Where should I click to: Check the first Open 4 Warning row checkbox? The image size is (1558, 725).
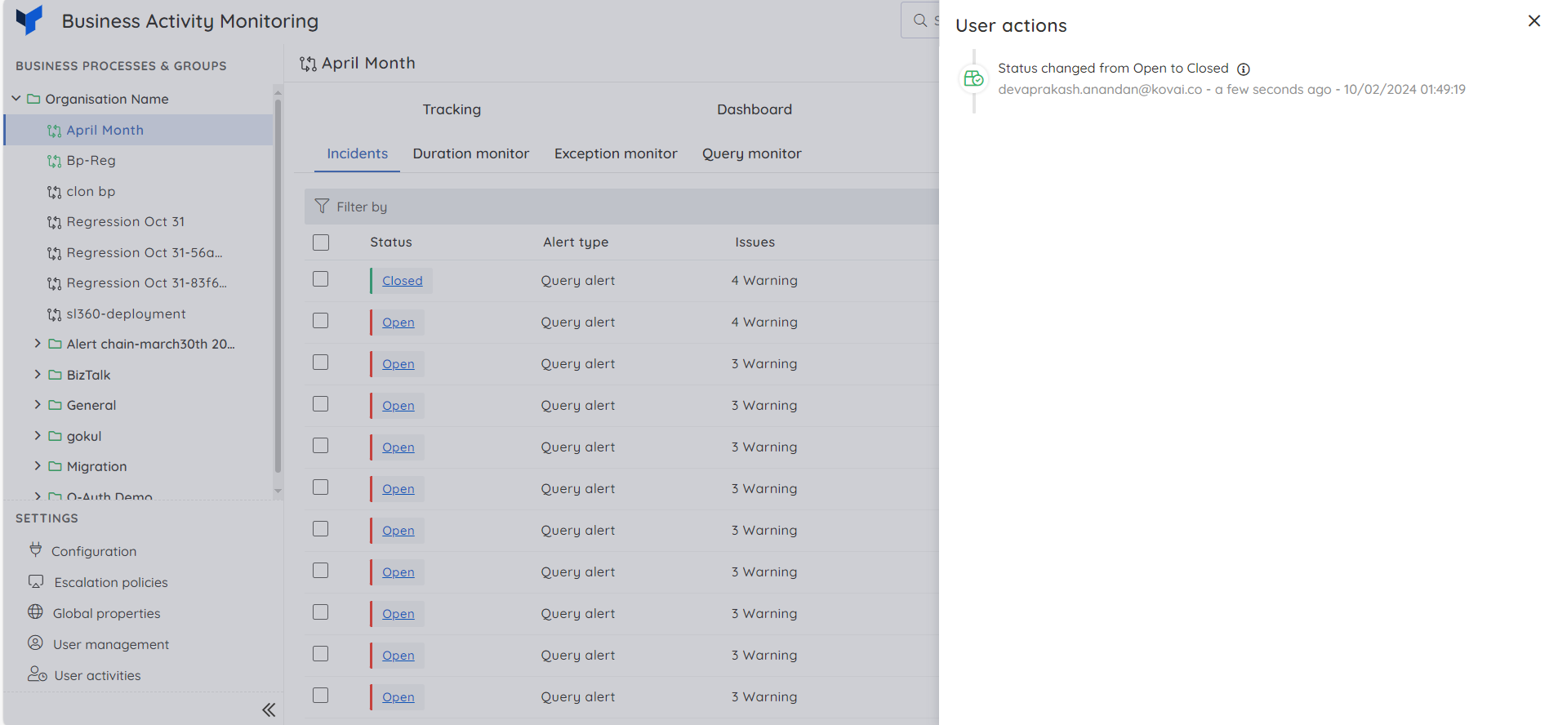[321, 321]
